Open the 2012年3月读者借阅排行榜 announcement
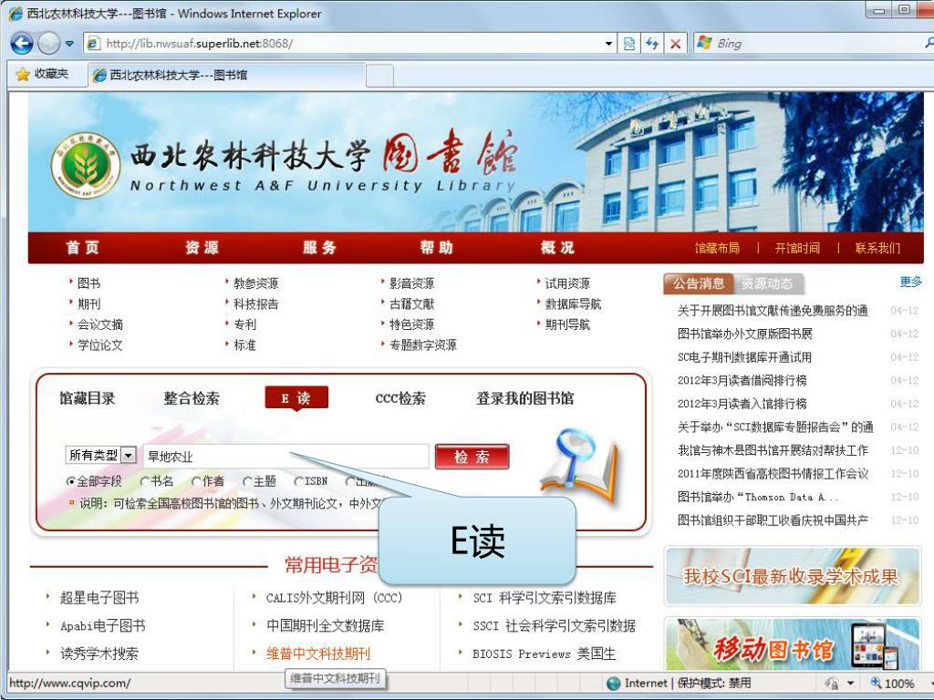The image size is (934, 700). pyautogui.click(x=742, y=380)
